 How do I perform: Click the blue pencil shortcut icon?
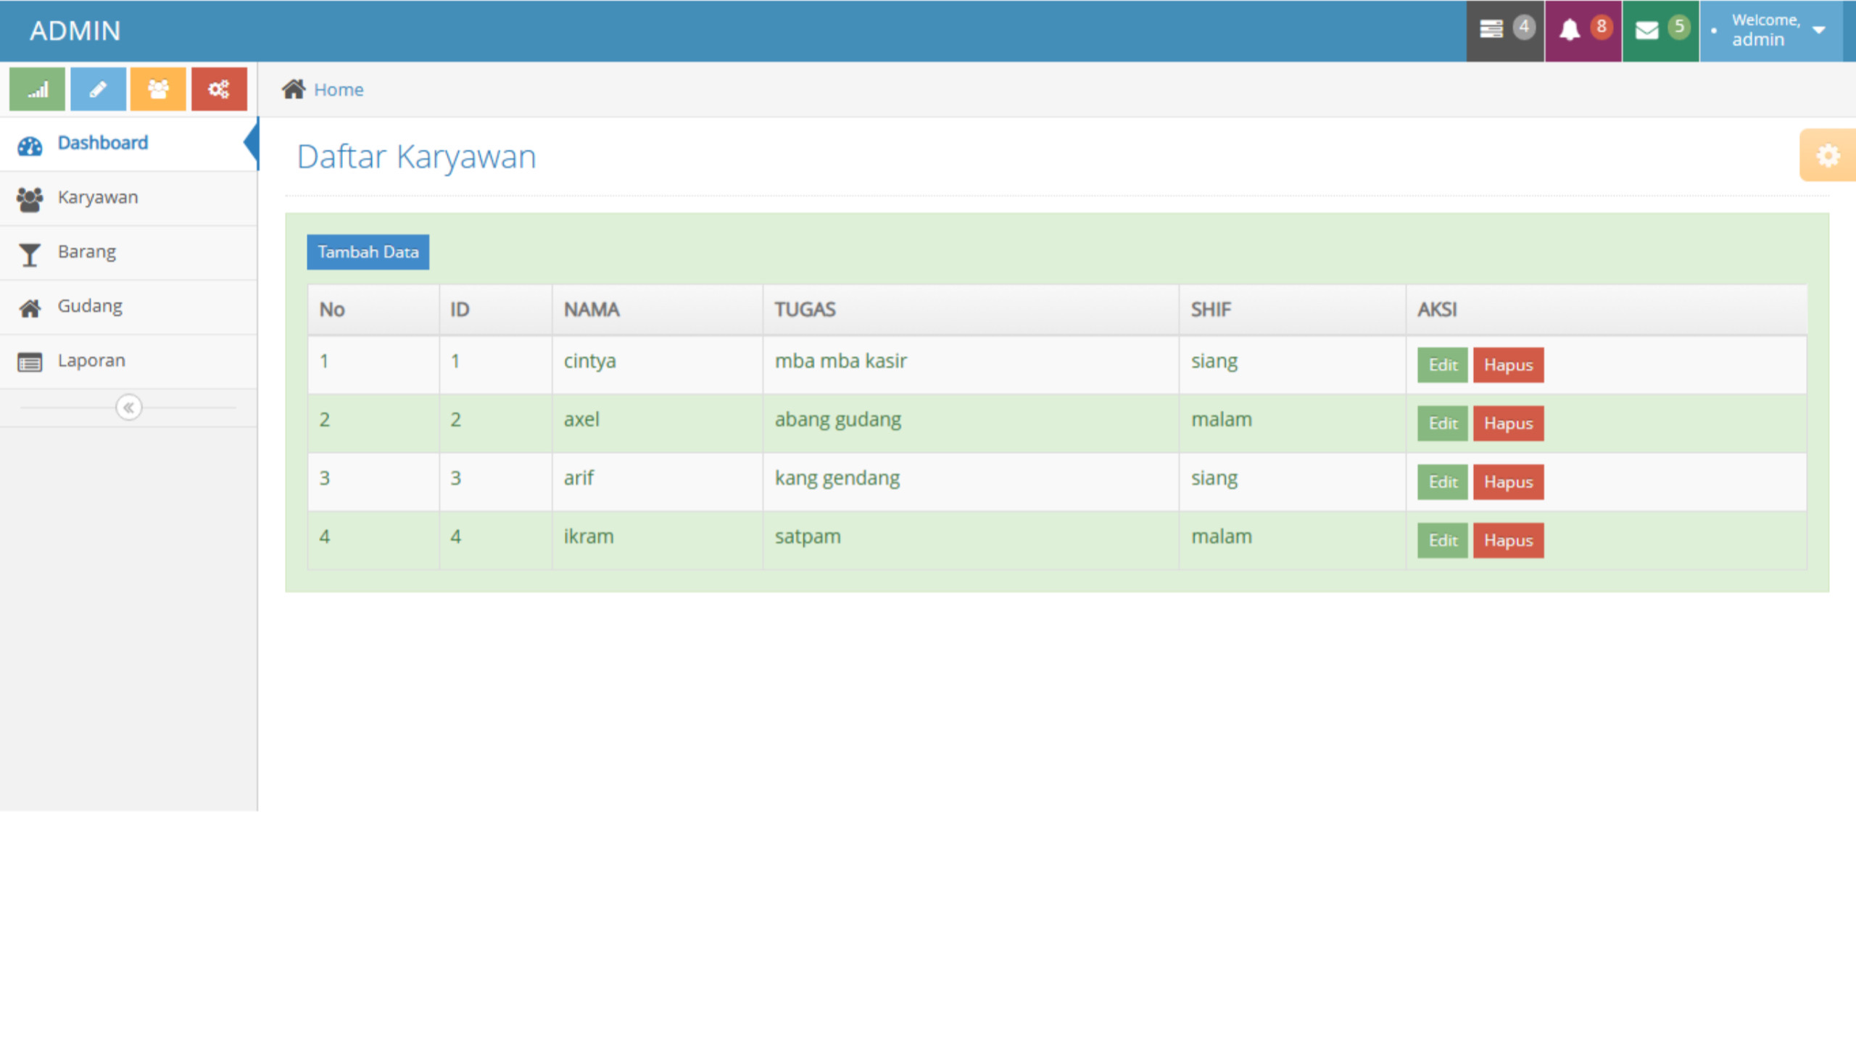tap(98, 89)
